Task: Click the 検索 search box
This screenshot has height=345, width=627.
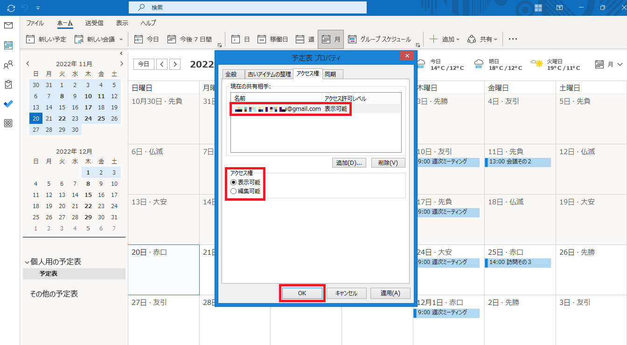Action: click(x=248, y=7)
